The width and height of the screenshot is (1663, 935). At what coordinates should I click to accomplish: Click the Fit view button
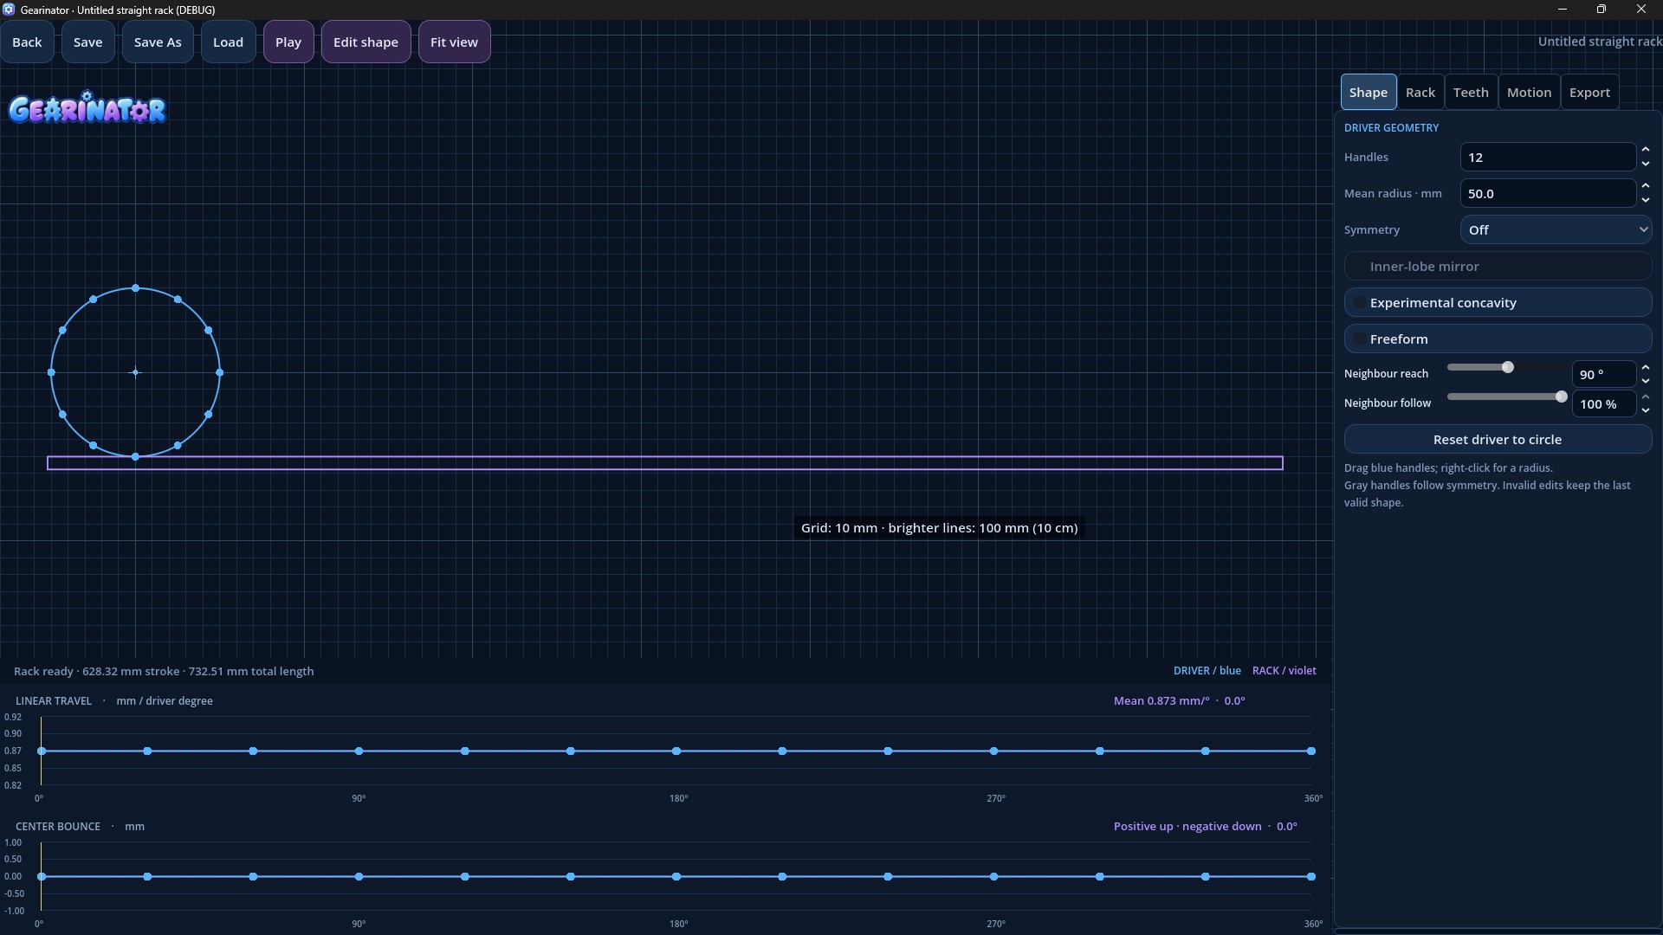pos(454,42)
